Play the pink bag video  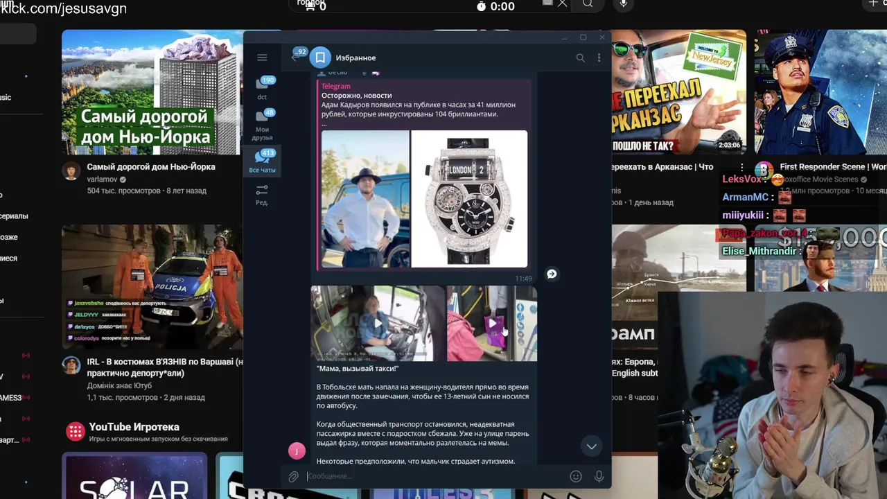coord(492,323)
